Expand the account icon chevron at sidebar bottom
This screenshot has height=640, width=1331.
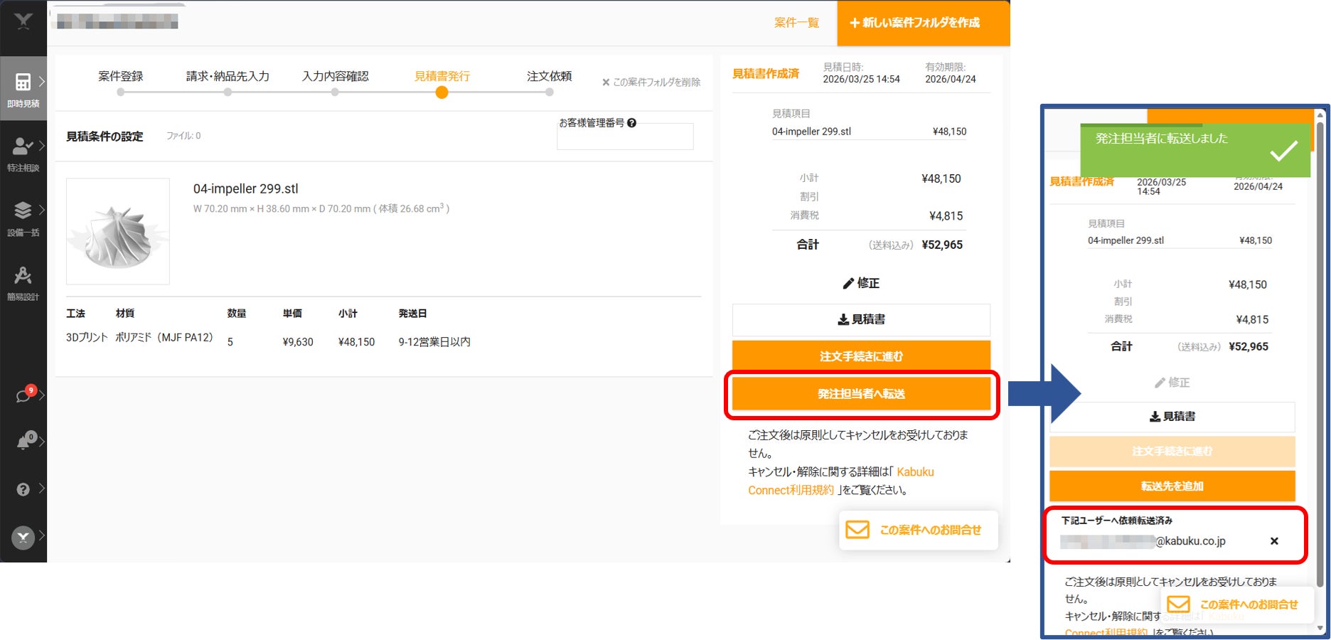point(42,535)
